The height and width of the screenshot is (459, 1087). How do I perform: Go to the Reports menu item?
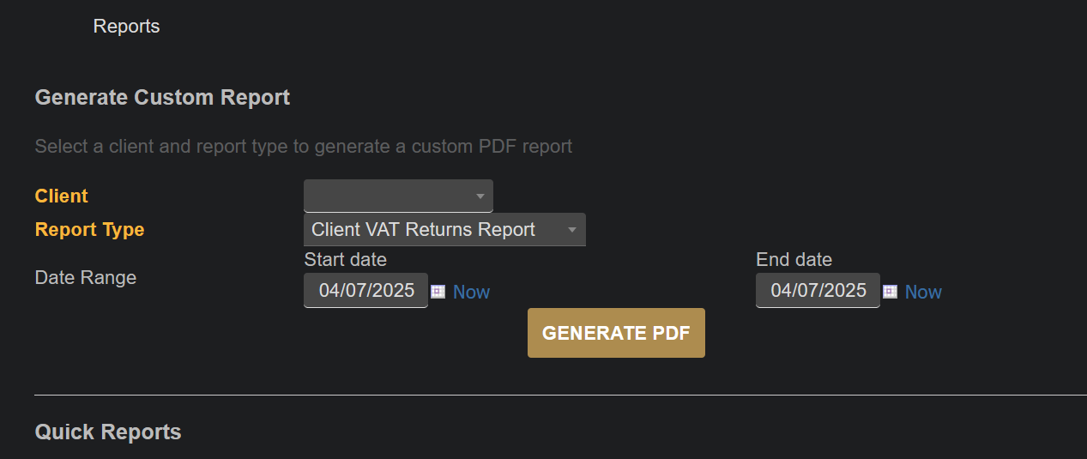pos(126,27)
